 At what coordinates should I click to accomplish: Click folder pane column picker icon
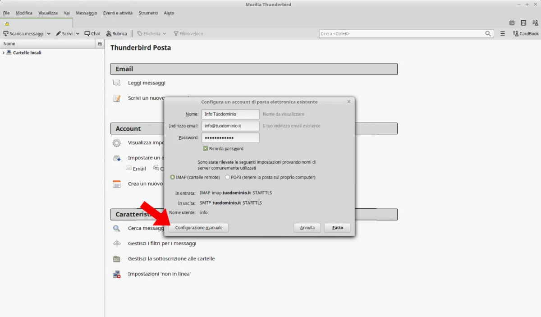point(100,44)
